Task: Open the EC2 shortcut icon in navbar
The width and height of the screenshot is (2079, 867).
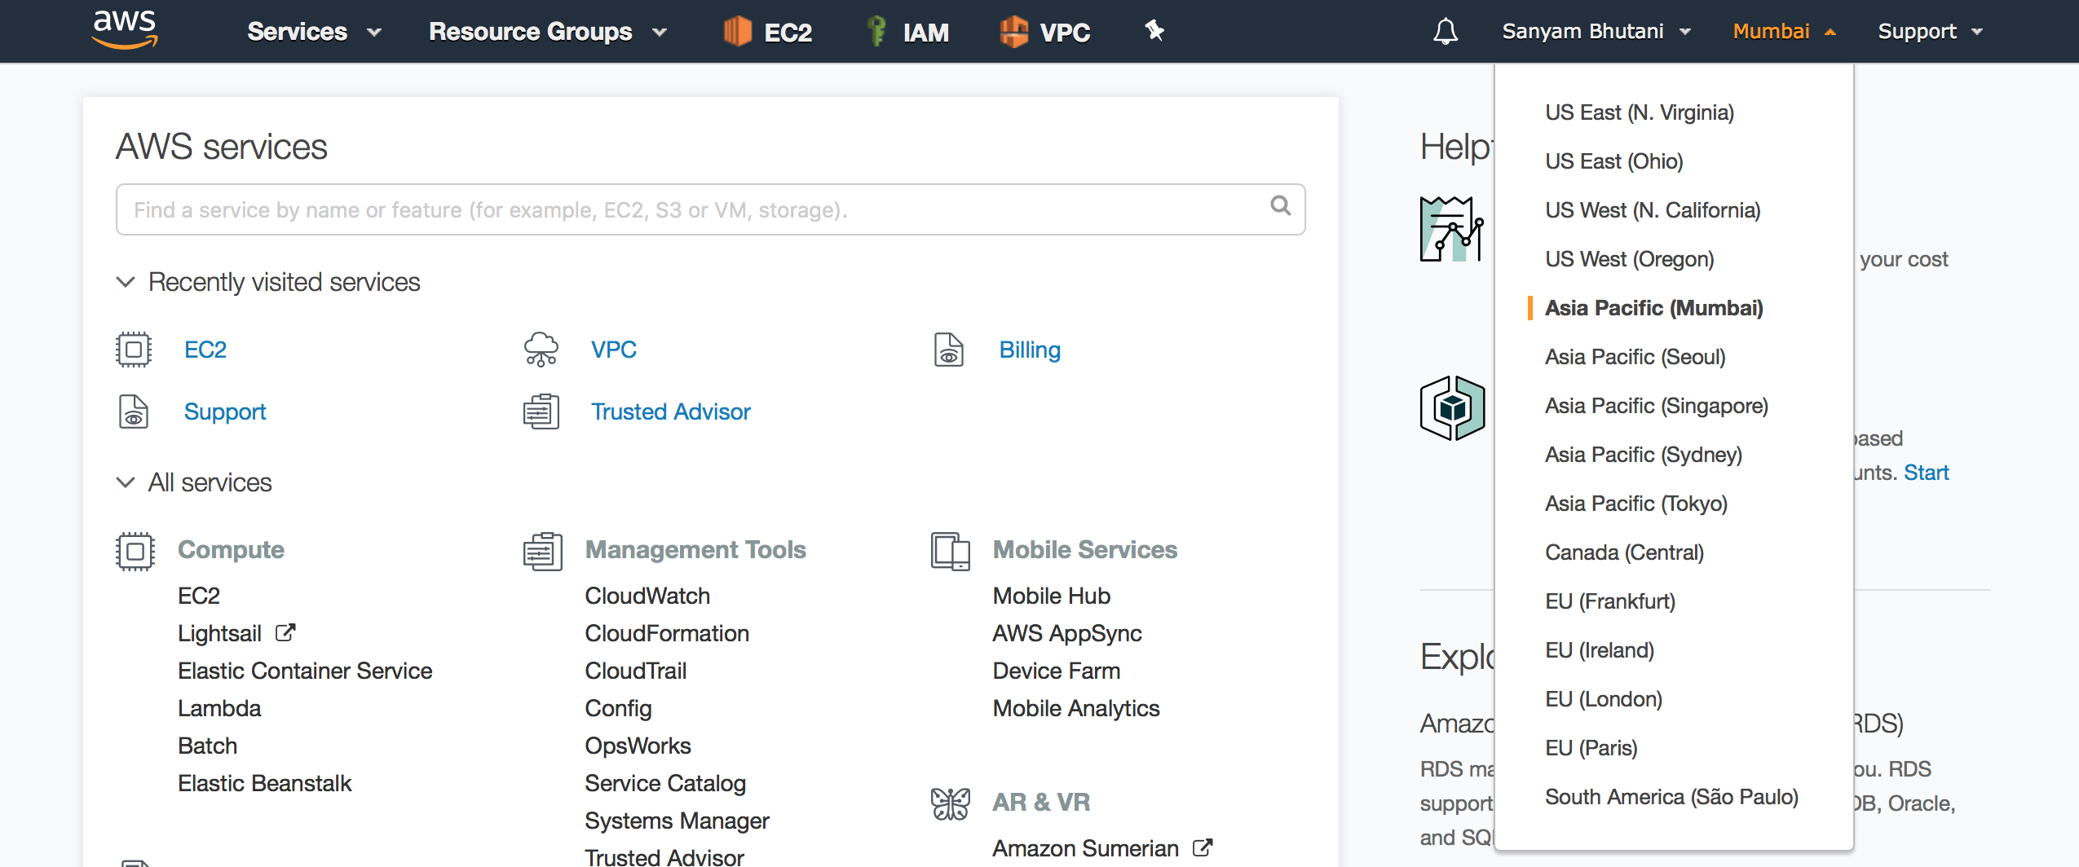Action: [737, 32]
